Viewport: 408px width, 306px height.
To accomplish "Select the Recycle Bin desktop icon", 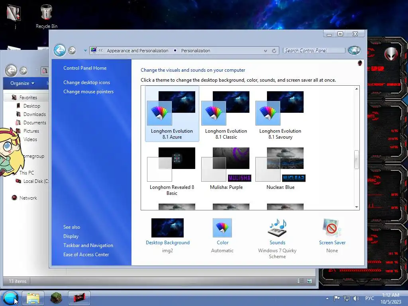I will pyautogui.click(x=47, y=16).
